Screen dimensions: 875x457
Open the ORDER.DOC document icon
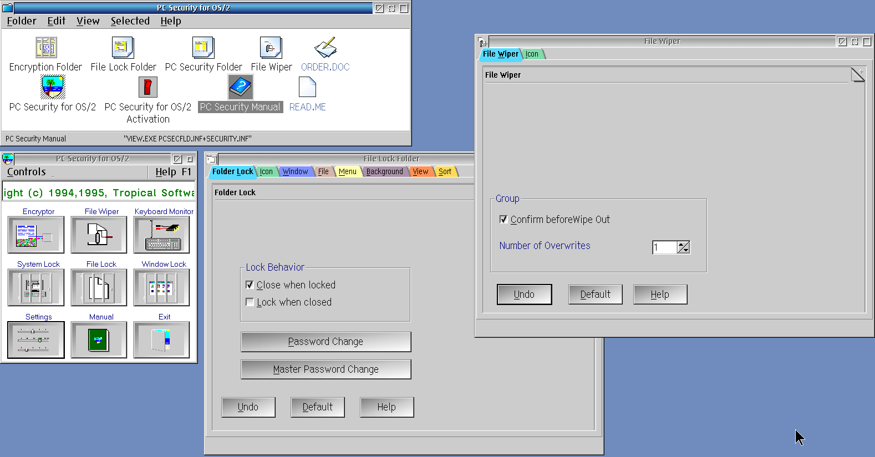pos(325,48)
